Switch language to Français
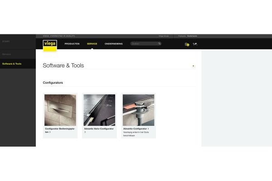This screenshot has height=181, width=272. pos(182,36)
